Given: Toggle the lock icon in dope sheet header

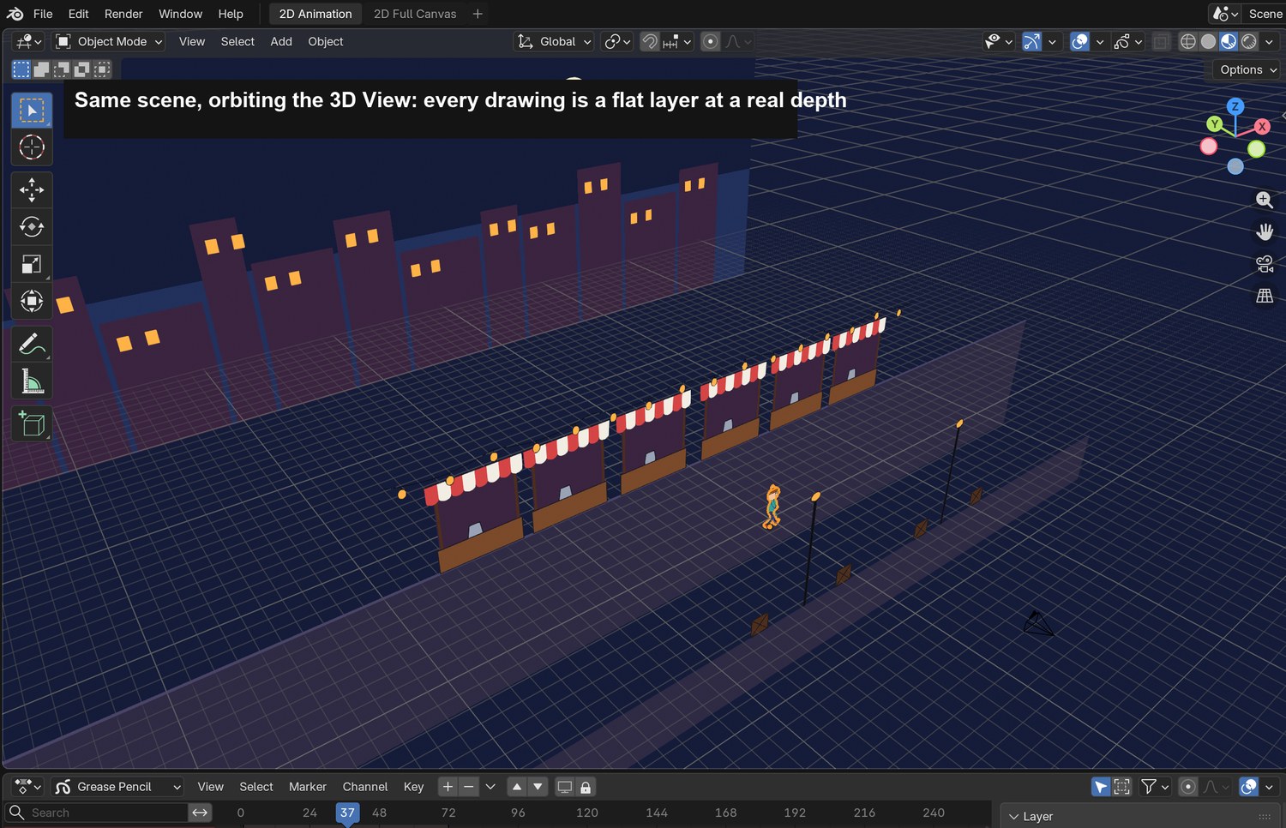Looking at the screenshot, I should (586, 787).
